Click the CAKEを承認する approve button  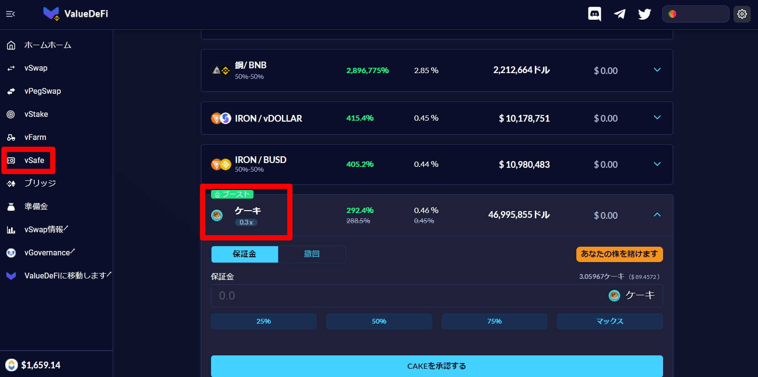437,366
